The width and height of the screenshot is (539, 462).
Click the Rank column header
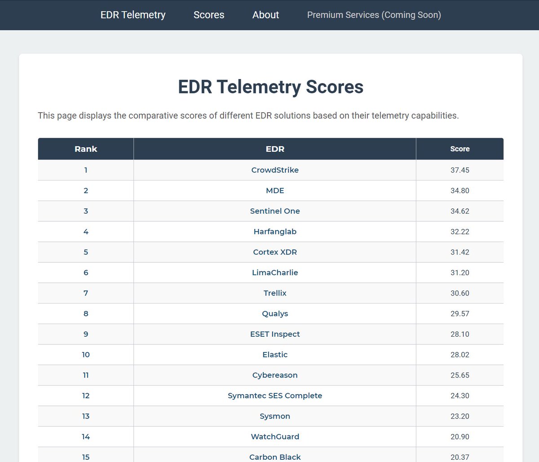click(x=86, y=149)
